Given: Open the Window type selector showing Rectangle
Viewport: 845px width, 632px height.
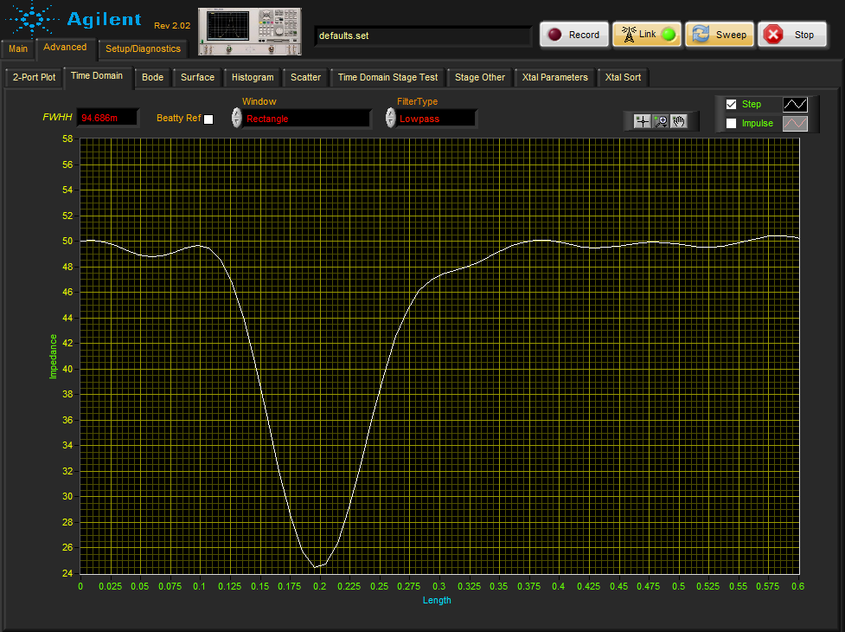Looking at the screenshot, I should coord(305,119).
